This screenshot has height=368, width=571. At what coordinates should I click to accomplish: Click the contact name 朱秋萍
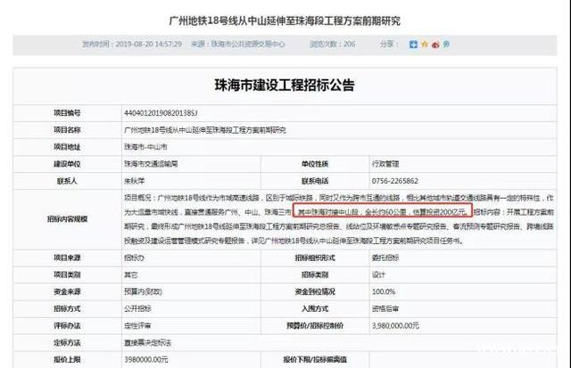tap(135, 181)
